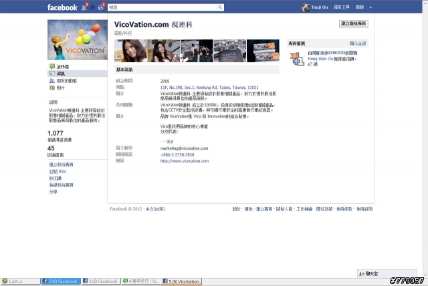Open first photo thumbnail of girl's face
The image size is (428, 286).
pos(130,51)
